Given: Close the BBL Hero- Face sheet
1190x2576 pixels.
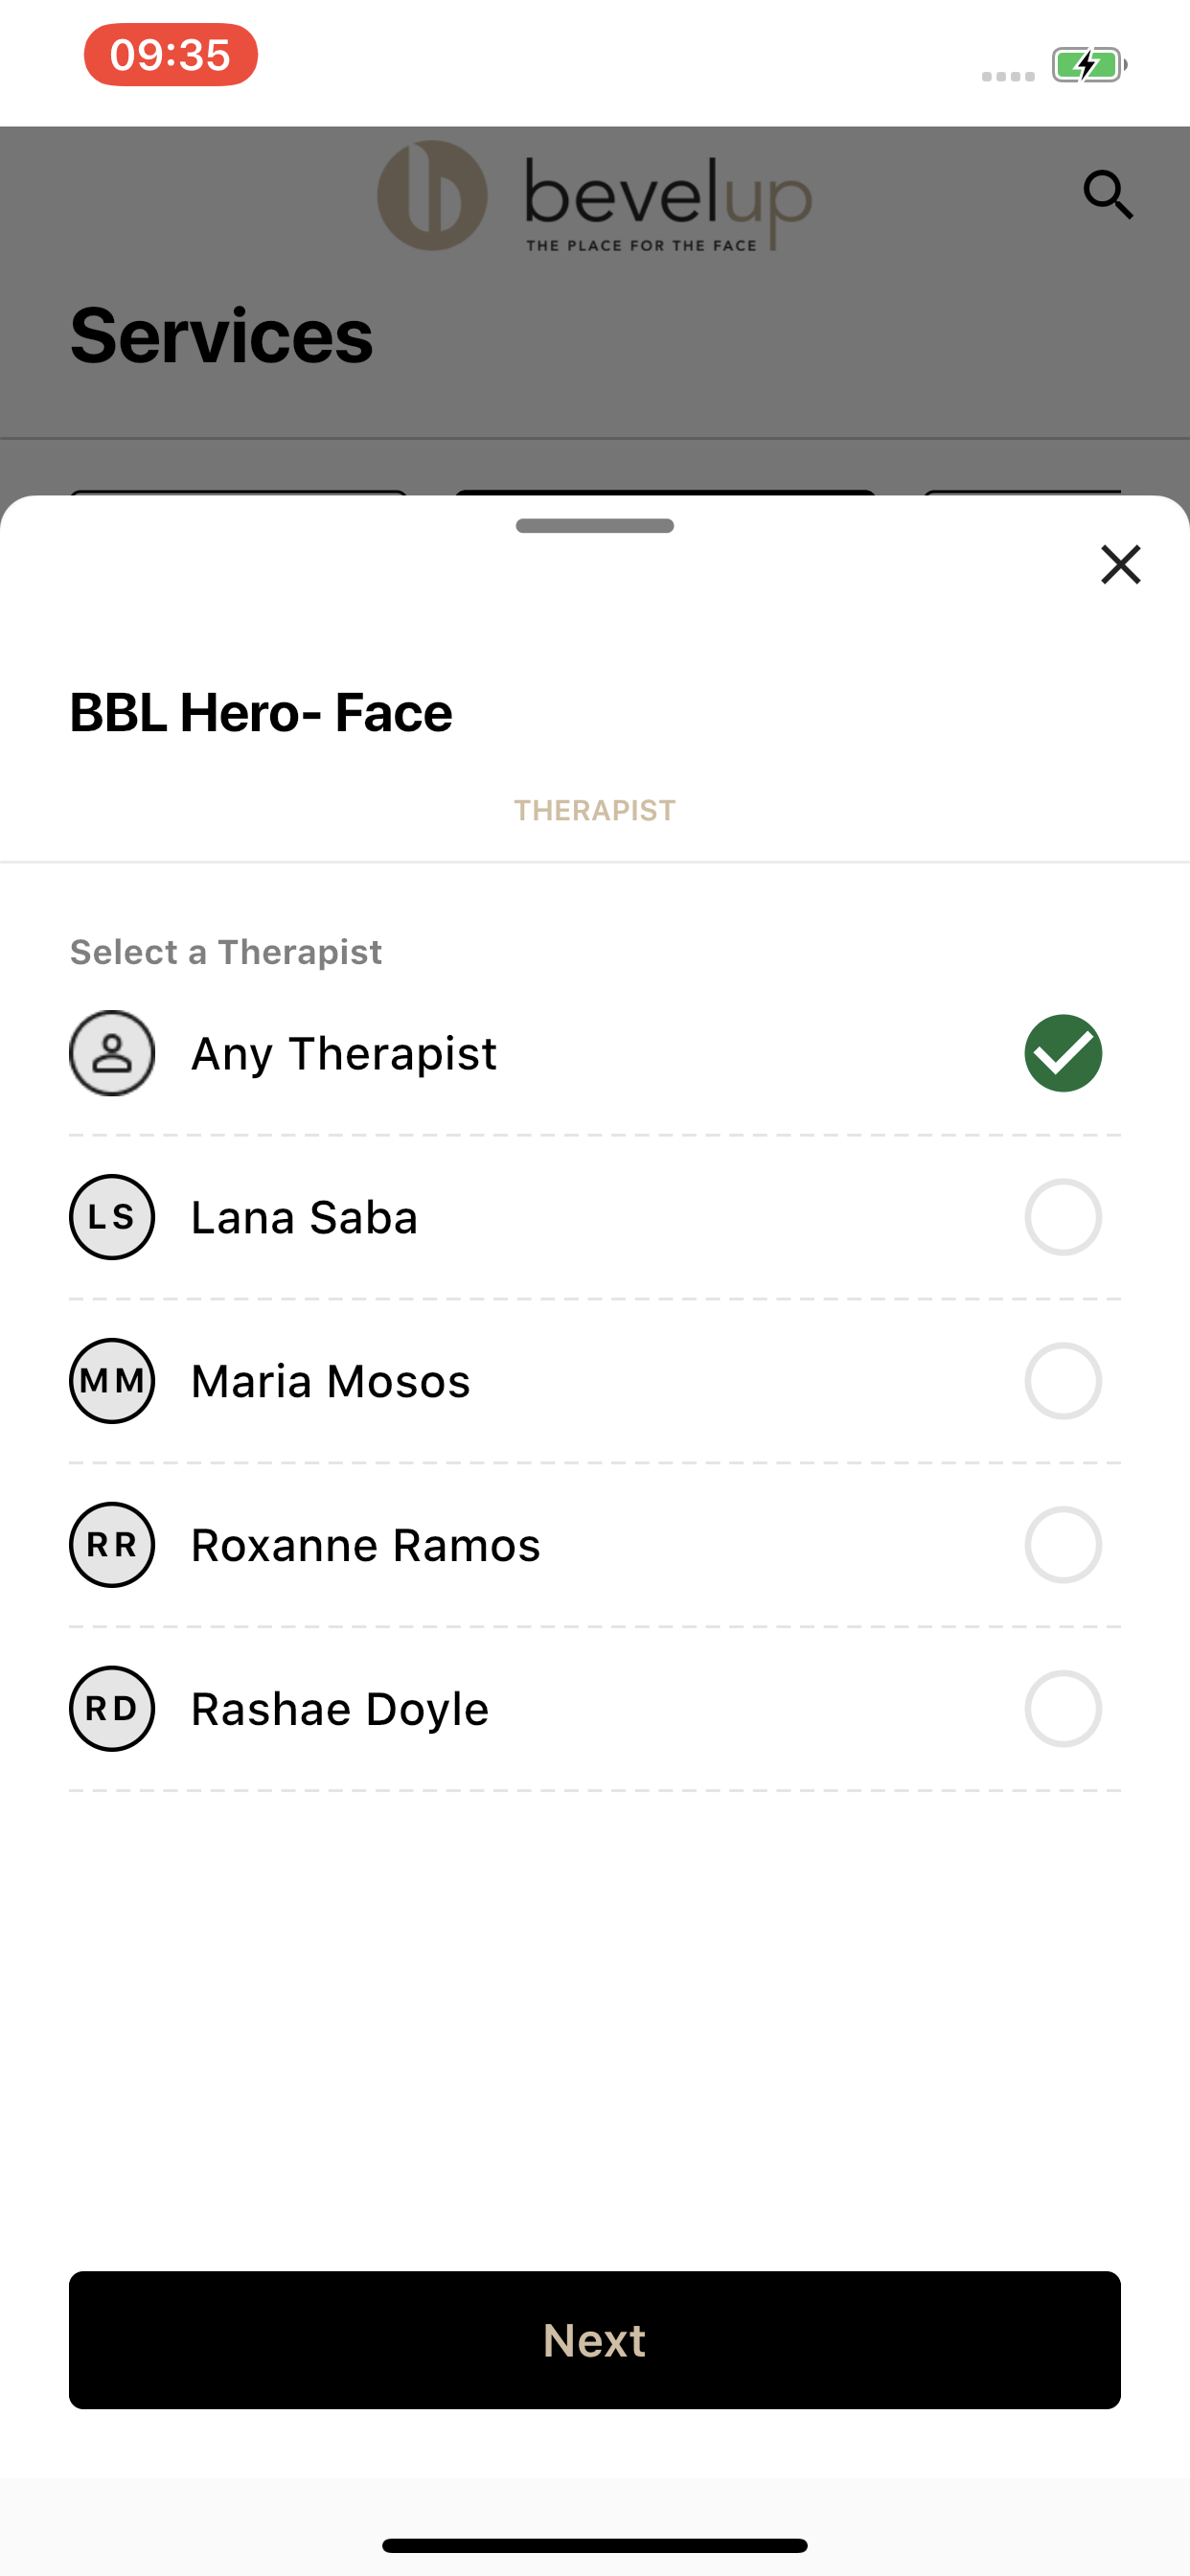Looking at the screenshot, I should (1120, 565).
